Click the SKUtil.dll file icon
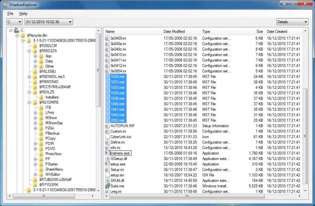The width and height of the screenshot is (315, 206). click(107, 180)
